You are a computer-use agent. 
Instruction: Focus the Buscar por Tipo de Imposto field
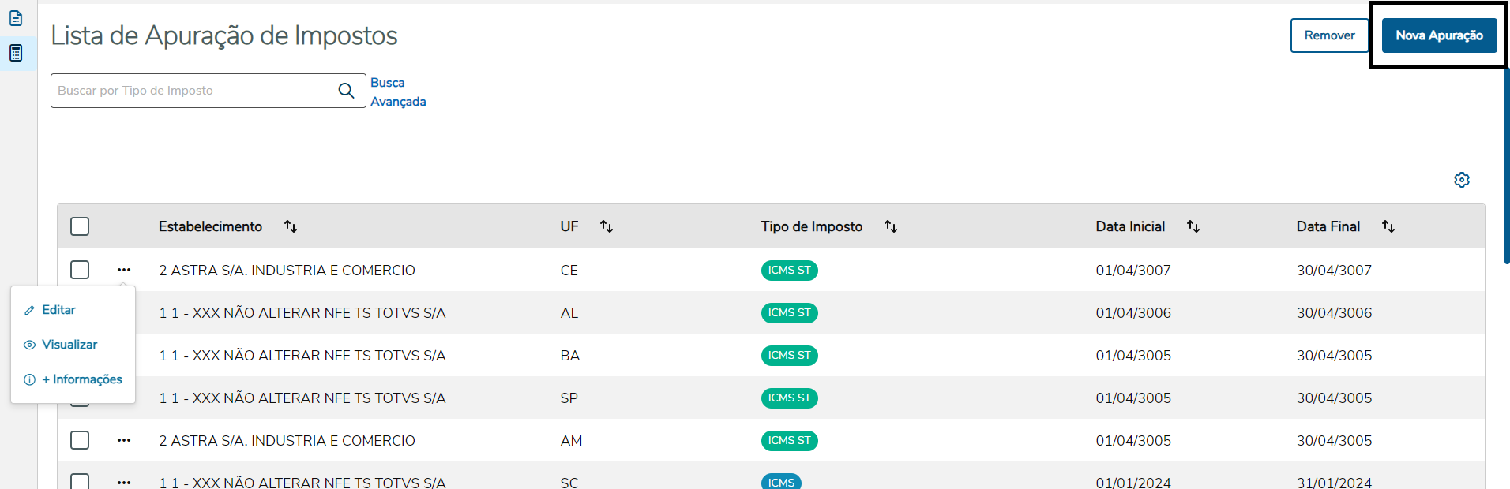click(x=193, y=91)
